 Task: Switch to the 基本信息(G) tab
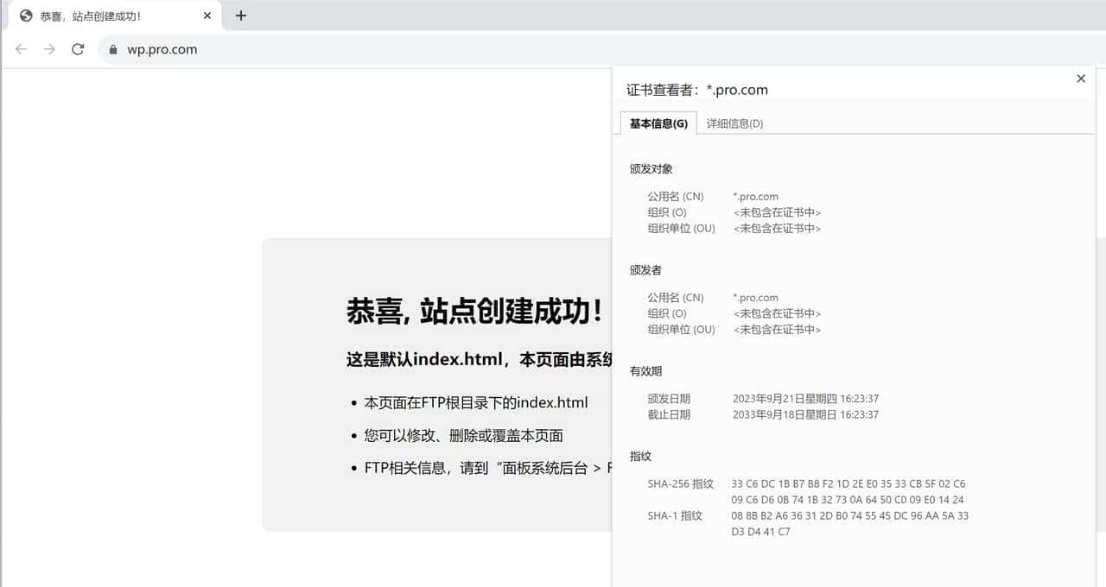(x=657, y=123)
